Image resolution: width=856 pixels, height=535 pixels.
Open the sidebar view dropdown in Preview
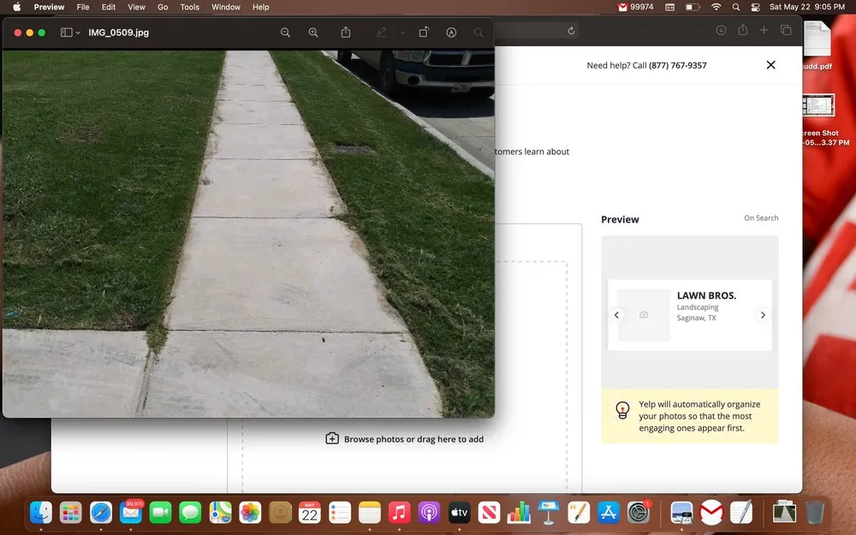tap(69, 33)
